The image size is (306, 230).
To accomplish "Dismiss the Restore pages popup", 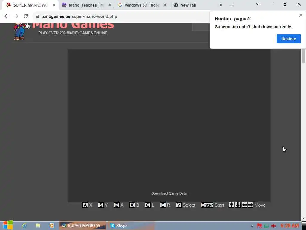I will pos(301,15).
